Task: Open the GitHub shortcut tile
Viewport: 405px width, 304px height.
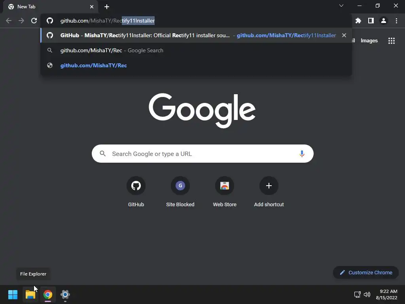Action: coord(136,192)
